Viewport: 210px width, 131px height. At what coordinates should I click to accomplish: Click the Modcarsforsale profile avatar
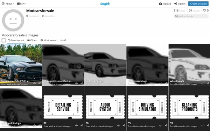click(x=13, y=20)
